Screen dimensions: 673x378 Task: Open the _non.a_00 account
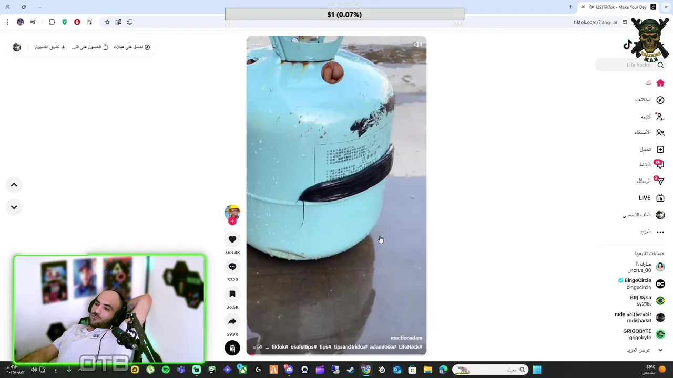[x=646, y=267]
